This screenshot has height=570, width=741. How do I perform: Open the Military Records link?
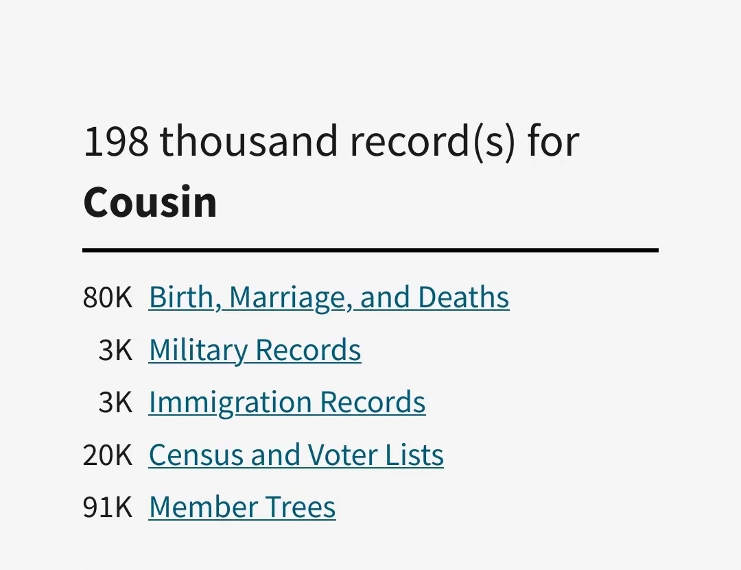(x=255, y=351)
